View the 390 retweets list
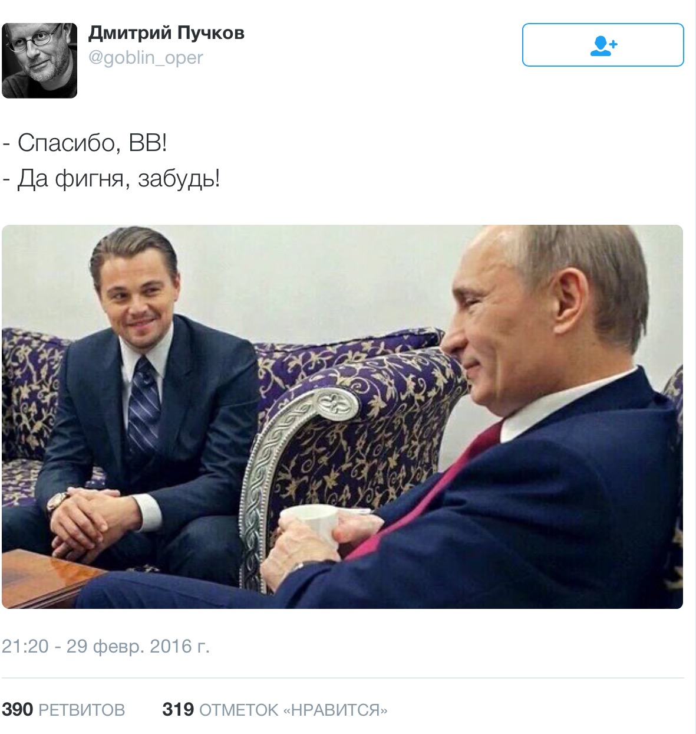Screen dimensions: 696x734 pos(64,709)
